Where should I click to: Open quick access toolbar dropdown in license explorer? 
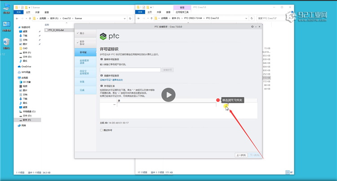coord(29,7)
